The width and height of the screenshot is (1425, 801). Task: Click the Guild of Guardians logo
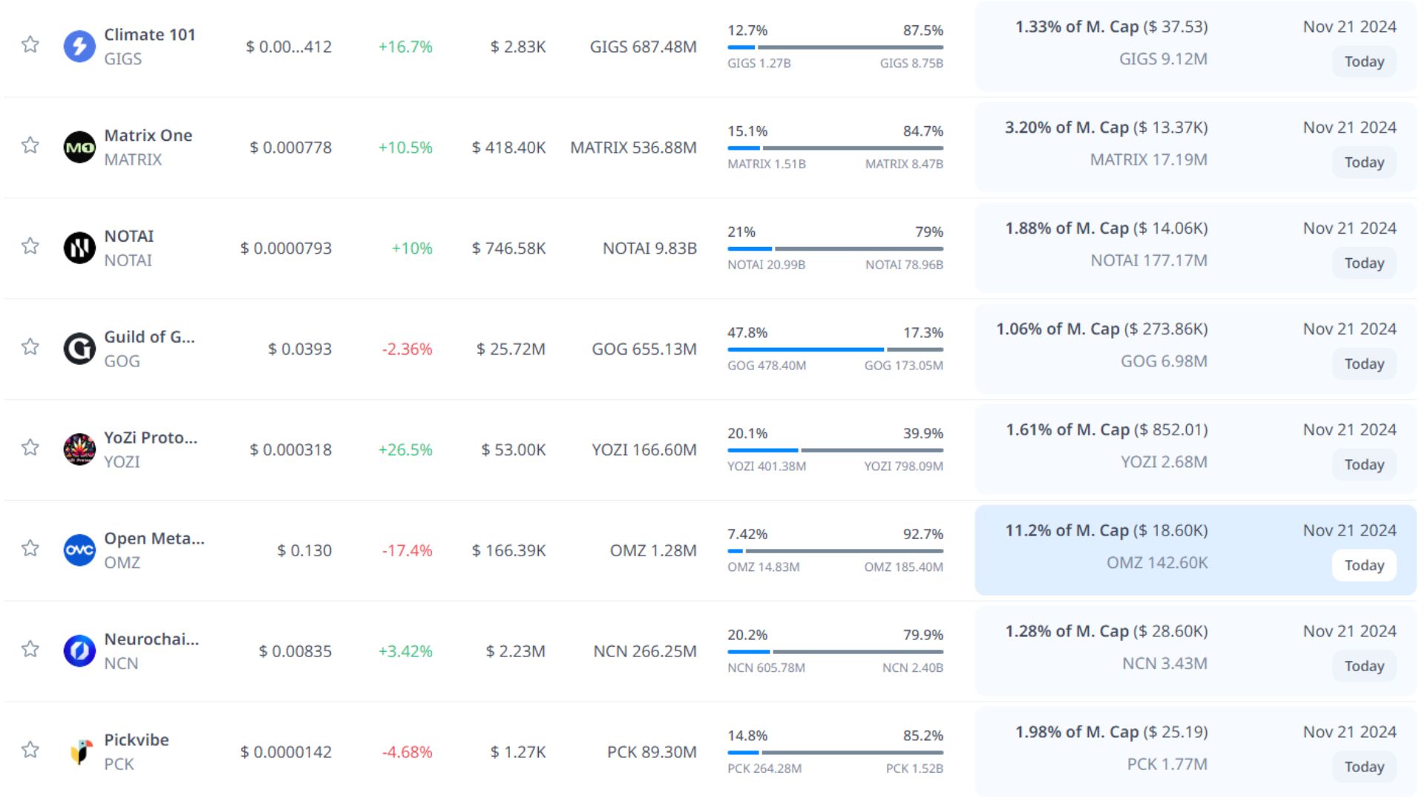[x=79, y=349]
